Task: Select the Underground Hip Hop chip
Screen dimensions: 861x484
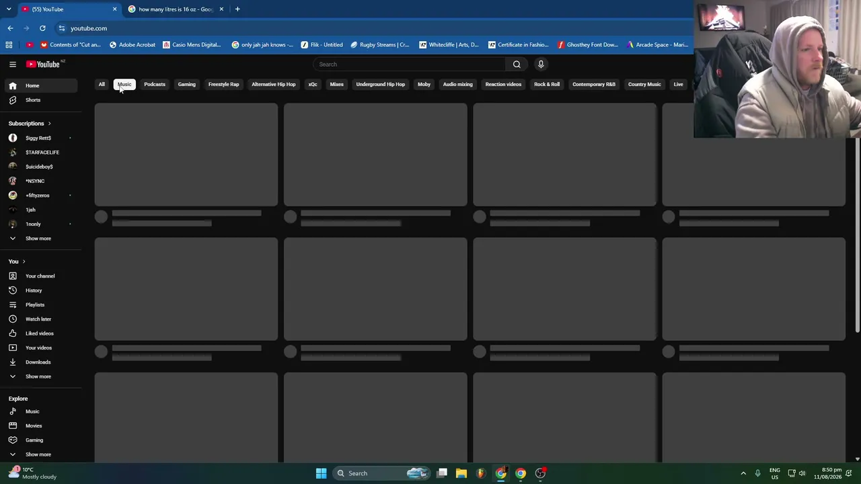Action: tap(381, 85)
